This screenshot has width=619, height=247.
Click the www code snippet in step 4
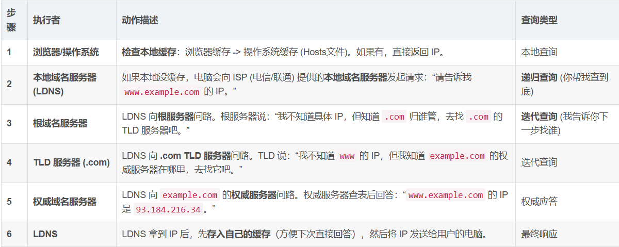coord(347,156)
